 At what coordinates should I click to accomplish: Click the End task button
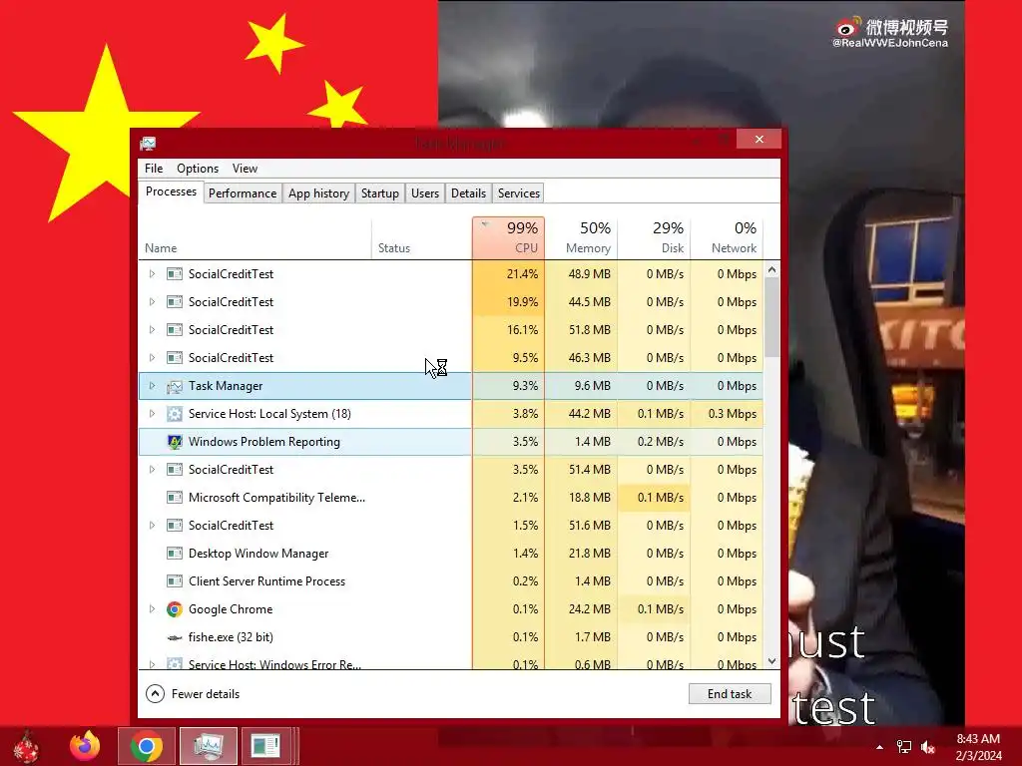click(x=730, y=694)
